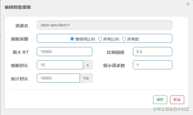The image size is (193, 115).
Task: Click the 资源名 label
Action: click(x=22, y=26)
